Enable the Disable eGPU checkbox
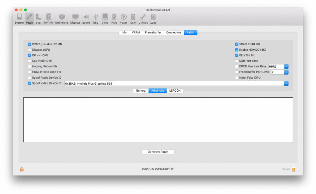Screen dimensions: 316x194 coord(30,50)
